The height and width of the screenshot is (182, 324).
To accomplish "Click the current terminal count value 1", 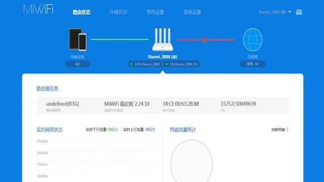I will (x=288, y=129).
